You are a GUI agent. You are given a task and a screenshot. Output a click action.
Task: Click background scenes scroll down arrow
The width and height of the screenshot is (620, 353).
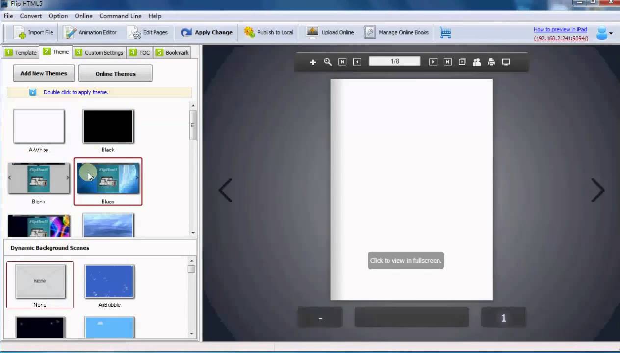[x=192, y=334]
